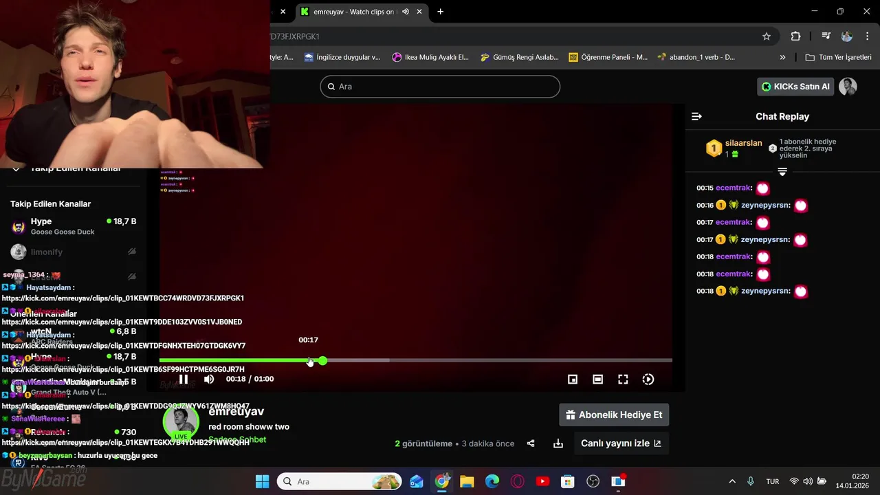Open the Sadece Sohbet category link
The width and height of the screenshot is (880, 495).
tap(237, 440)
